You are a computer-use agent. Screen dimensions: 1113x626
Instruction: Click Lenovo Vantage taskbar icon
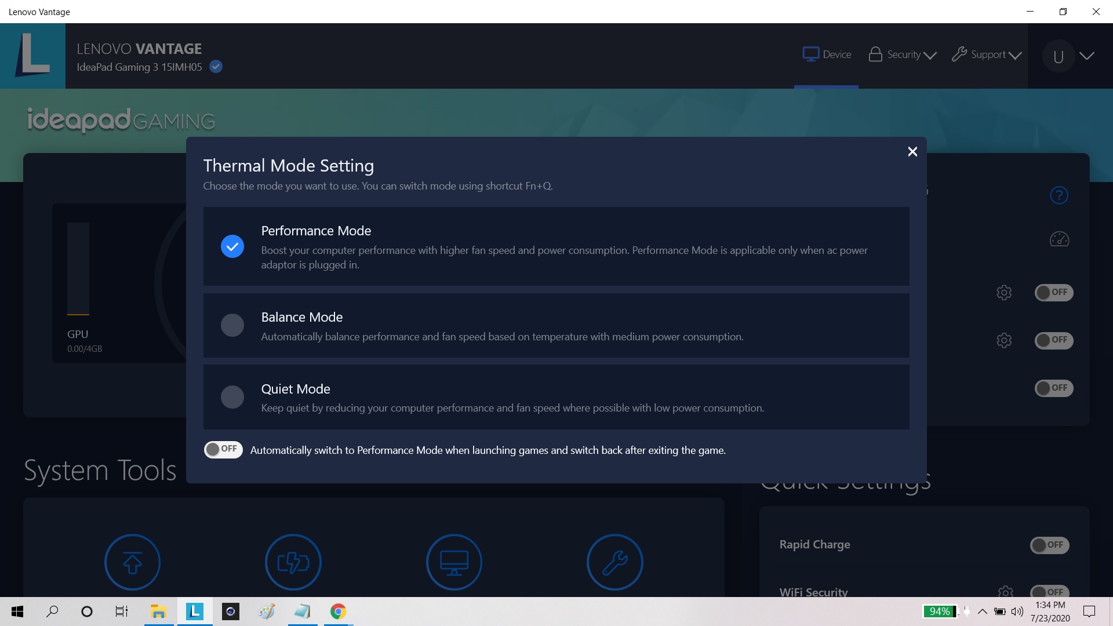(x=195, y=612)
